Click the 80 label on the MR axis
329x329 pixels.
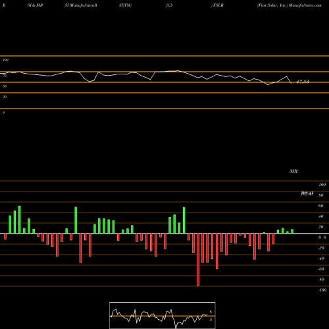[x=321, y=195]
